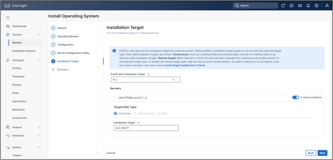Screen dimensions: 333x160
Task: Click the Target Disk Type heading
Action: (125, 107)
